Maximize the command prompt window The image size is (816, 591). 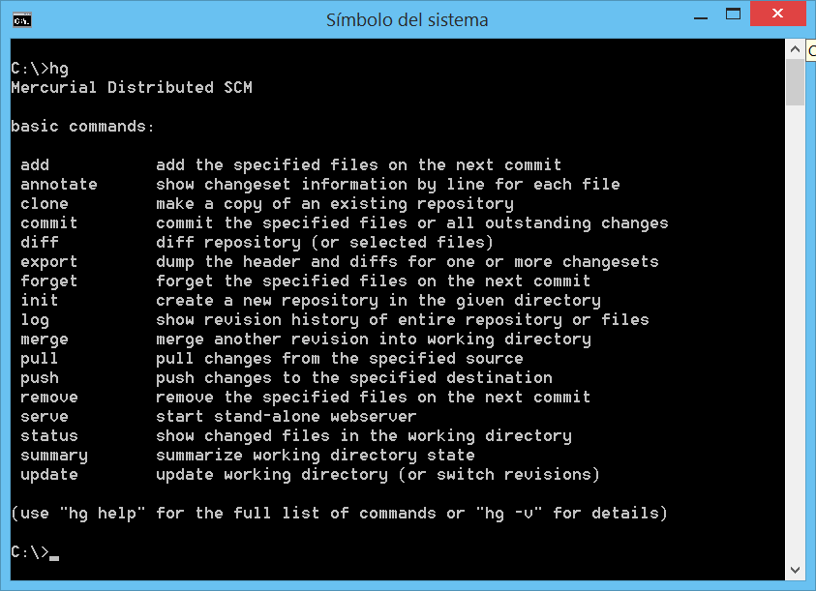pyautogui.click(x=735, y=14)
